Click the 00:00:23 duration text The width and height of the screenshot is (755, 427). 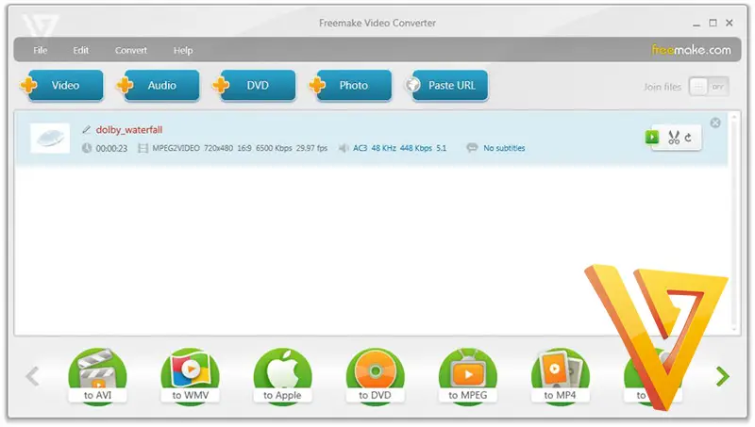[x=111, y=149]
